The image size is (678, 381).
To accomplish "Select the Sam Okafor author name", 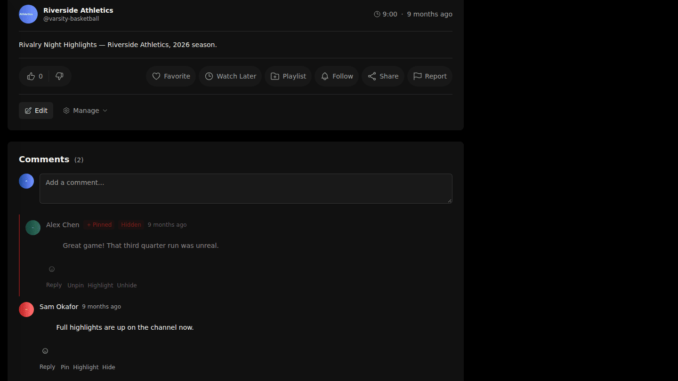I will click(x=59, y=307).
